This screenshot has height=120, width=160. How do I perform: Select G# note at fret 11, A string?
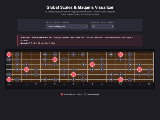[111, 74]
